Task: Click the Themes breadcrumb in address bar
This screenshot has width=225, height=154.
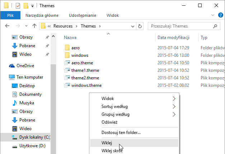Action: pos(88,26)
